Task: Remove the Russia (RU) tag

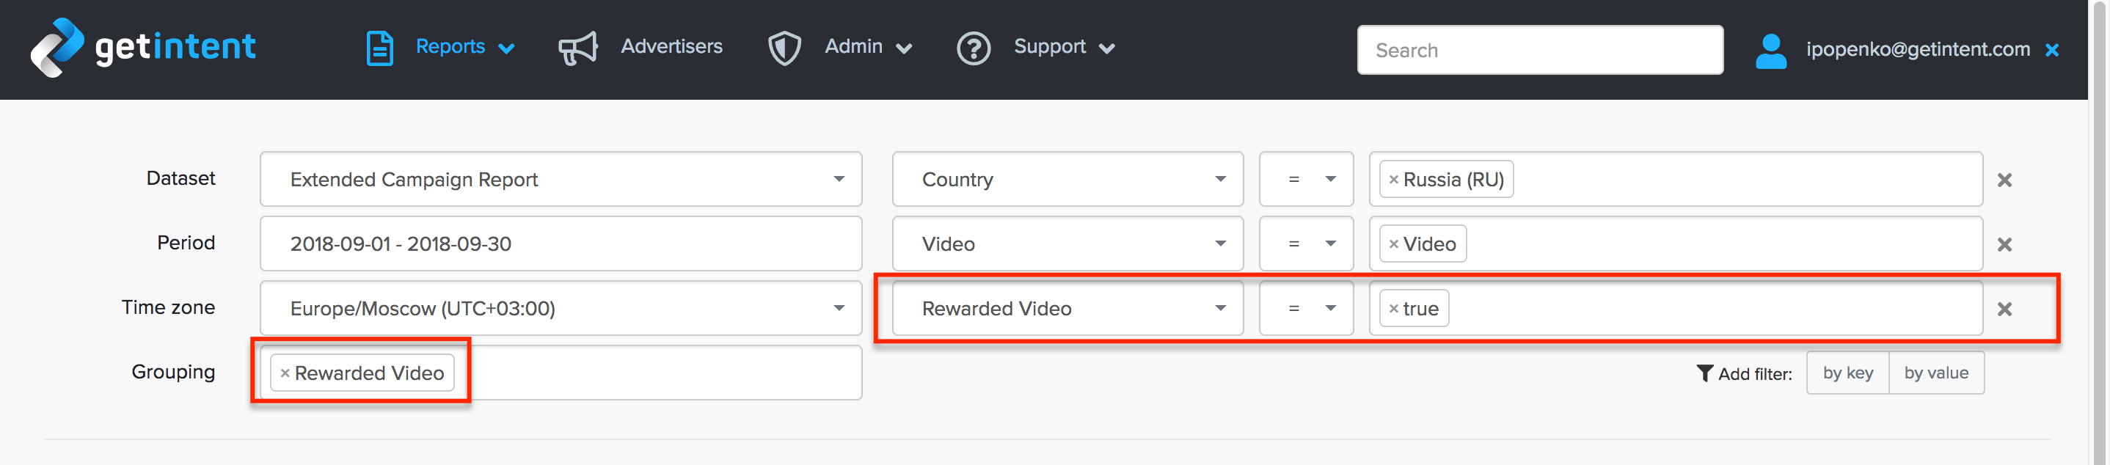Action: tap(1393, 180)
